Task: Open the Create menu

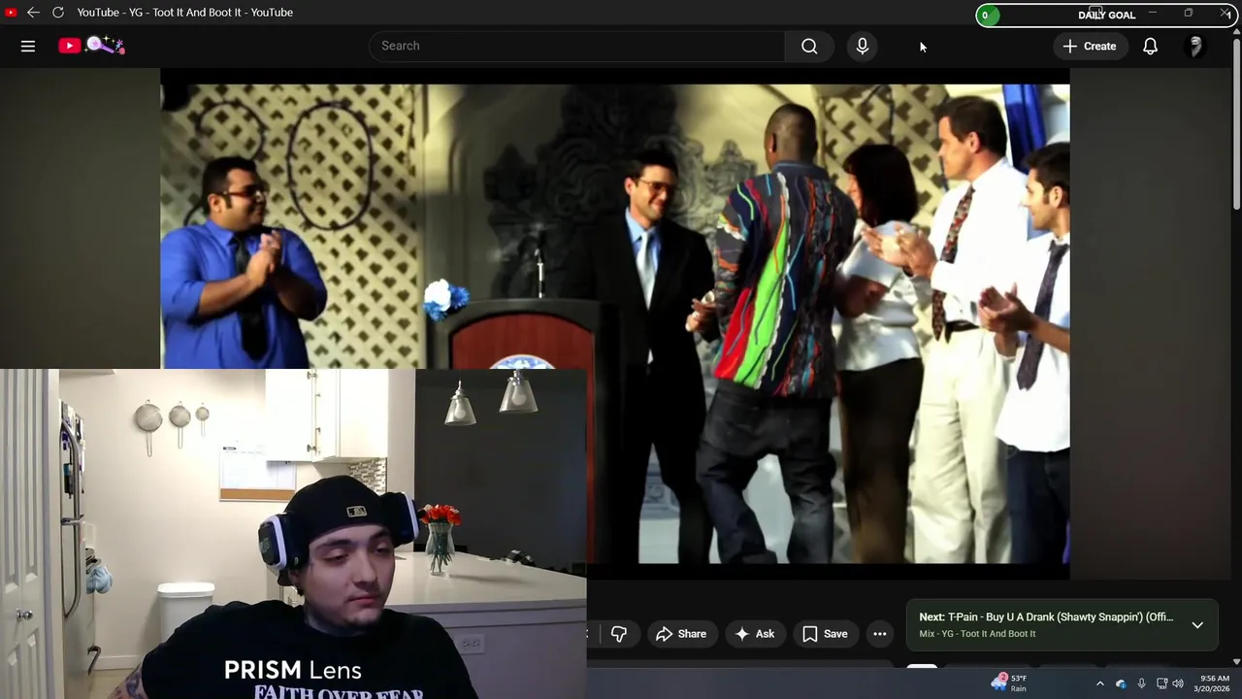Action: tap(1090, 46)
